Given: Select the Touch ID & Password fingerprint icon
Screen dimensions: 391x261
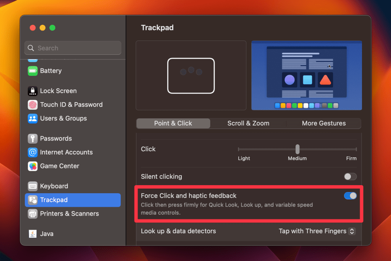Looking at the screenshot, I should coord(33,105).
